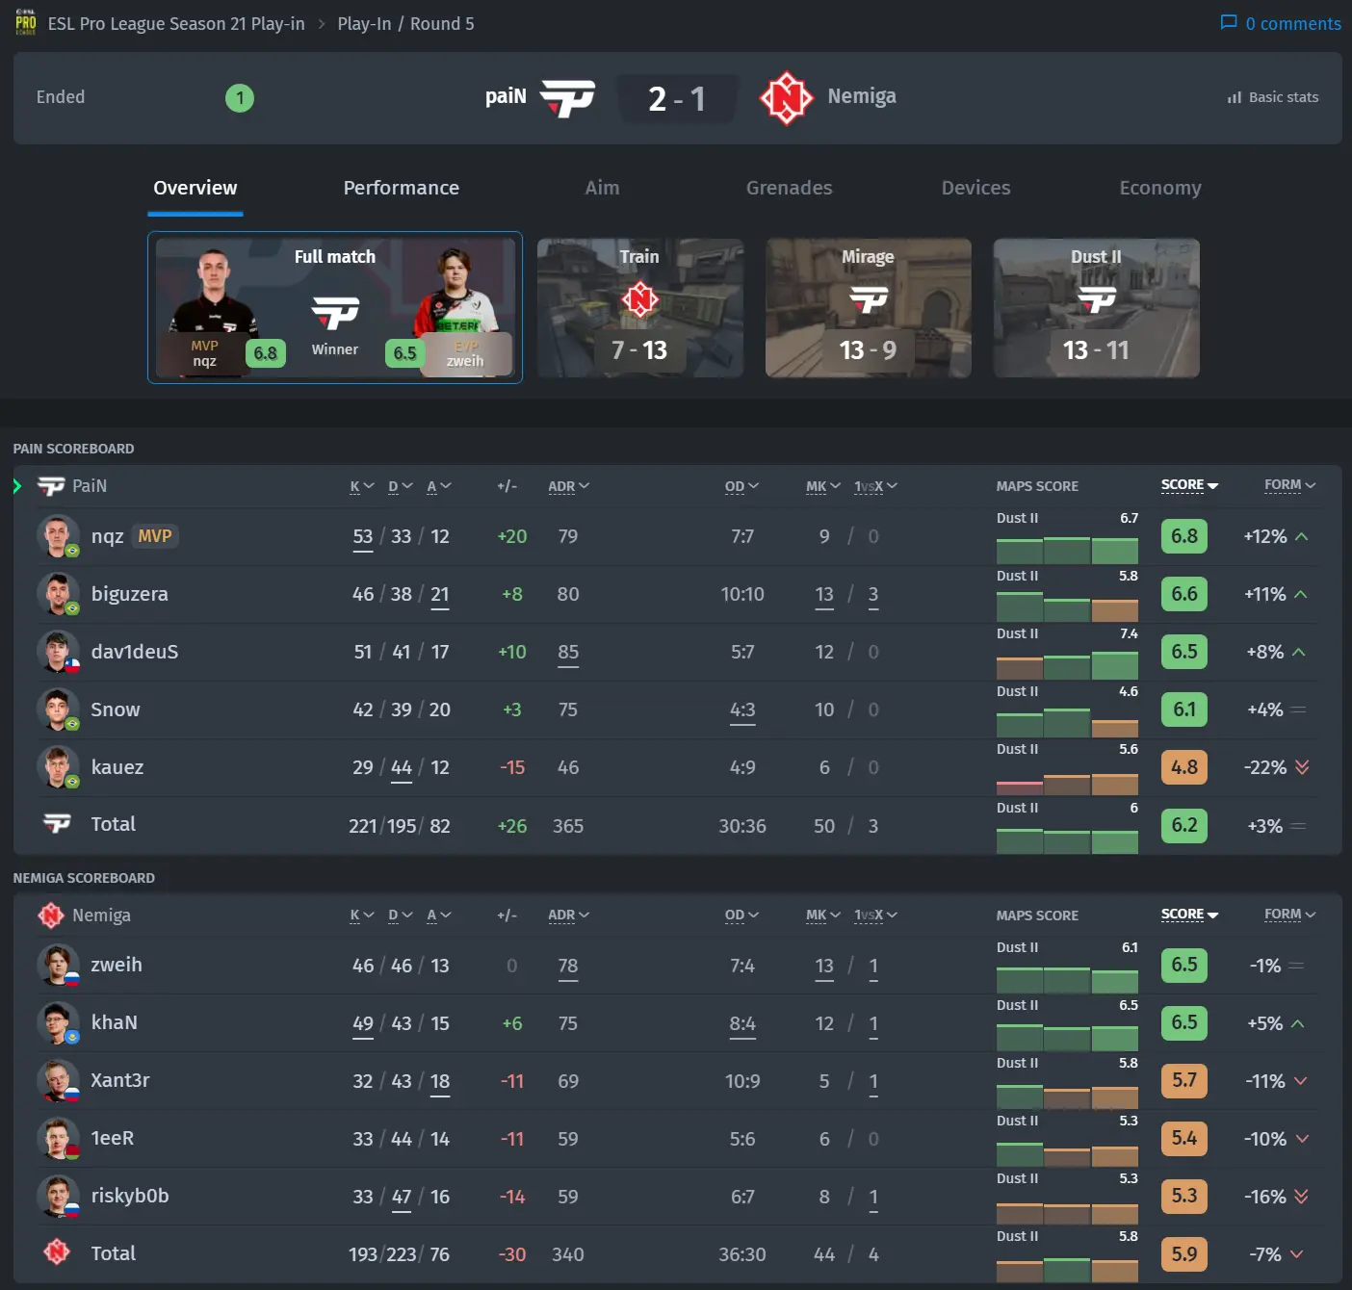Open the Aim tab
1352x1290 pixels.
[602, 188]
